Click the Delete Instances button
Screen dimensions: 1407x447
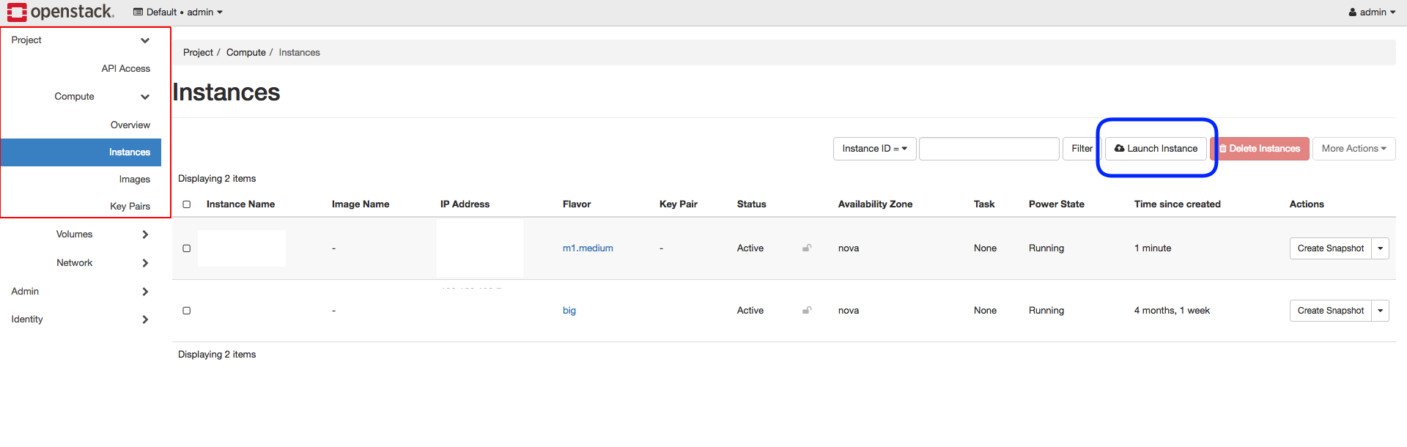coord(1260,149)
